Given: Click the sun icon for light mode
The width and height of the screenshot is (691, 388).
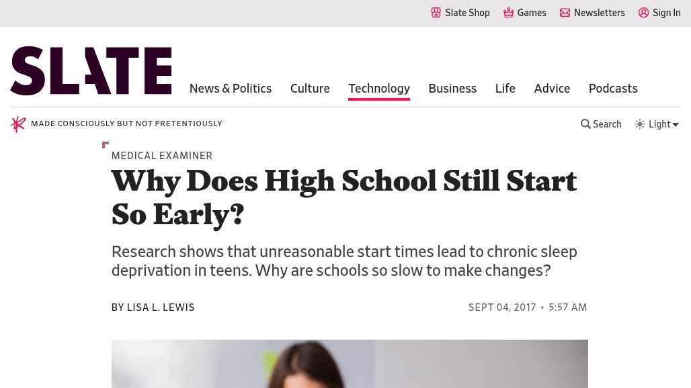Looking at the screenshot, I should coord(640,124).
